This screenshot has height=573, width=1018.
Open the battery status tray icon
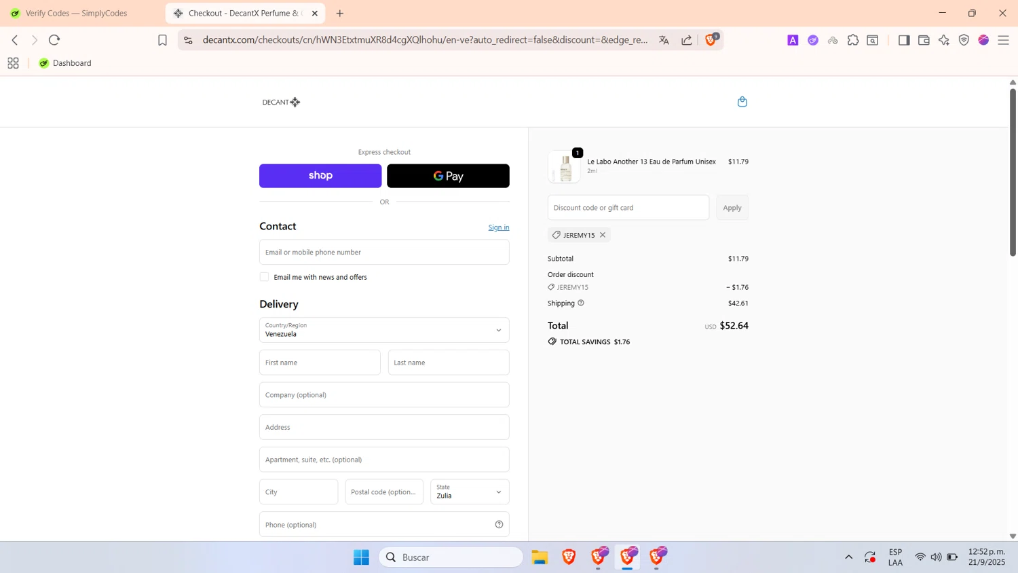pos(952,557)
